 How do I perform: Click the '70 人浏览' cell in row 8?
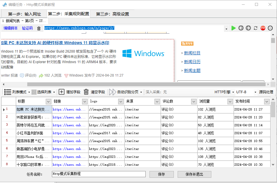215,165
